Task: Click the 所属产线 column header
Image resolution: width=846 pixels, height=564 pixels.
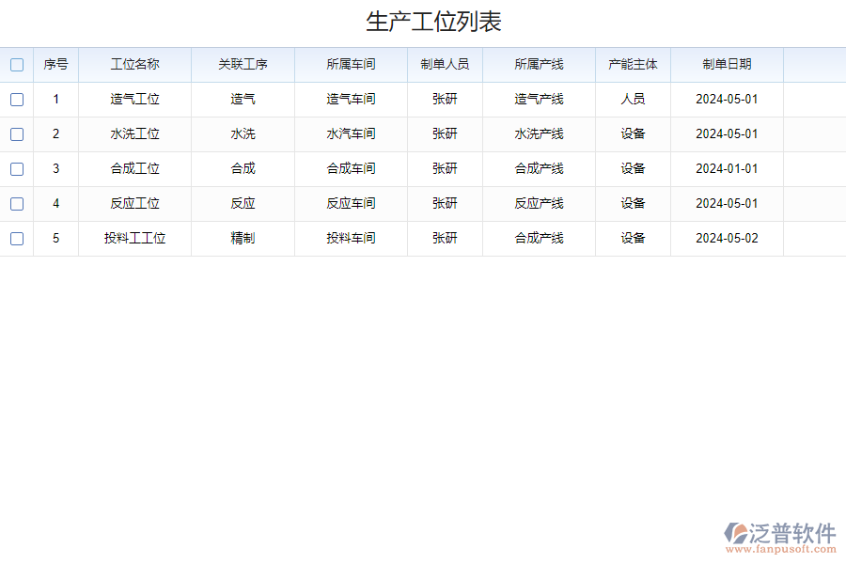Action: (539, 64)
